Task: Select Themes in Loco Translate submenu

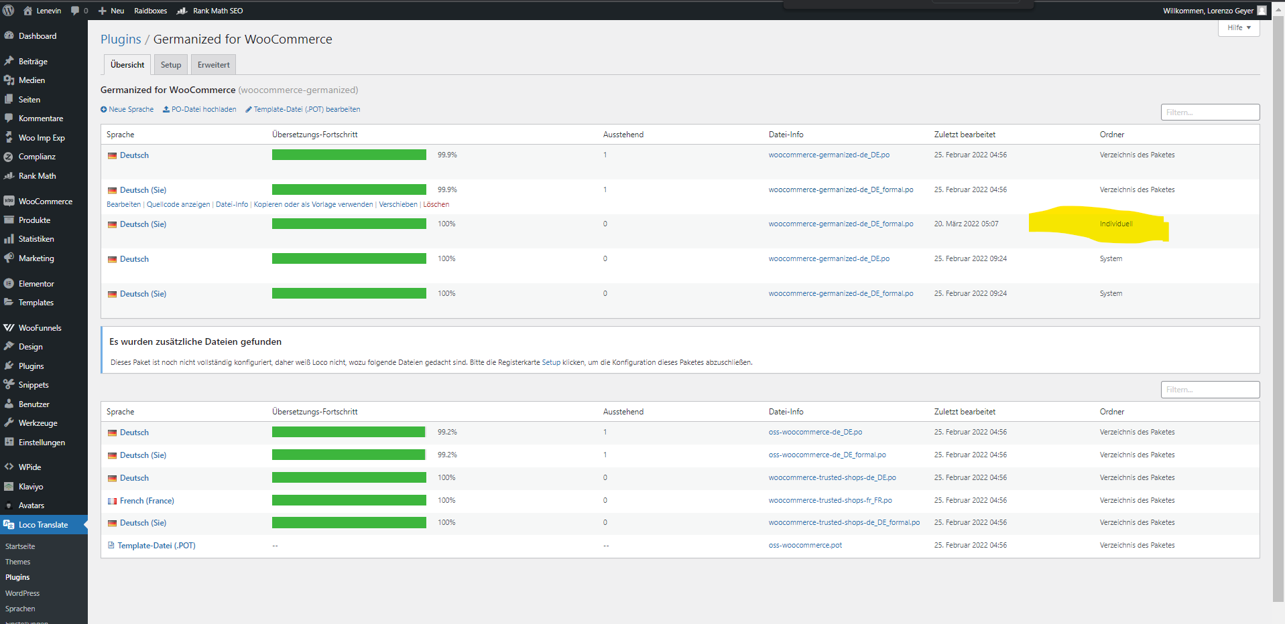Action: [18, 562]
